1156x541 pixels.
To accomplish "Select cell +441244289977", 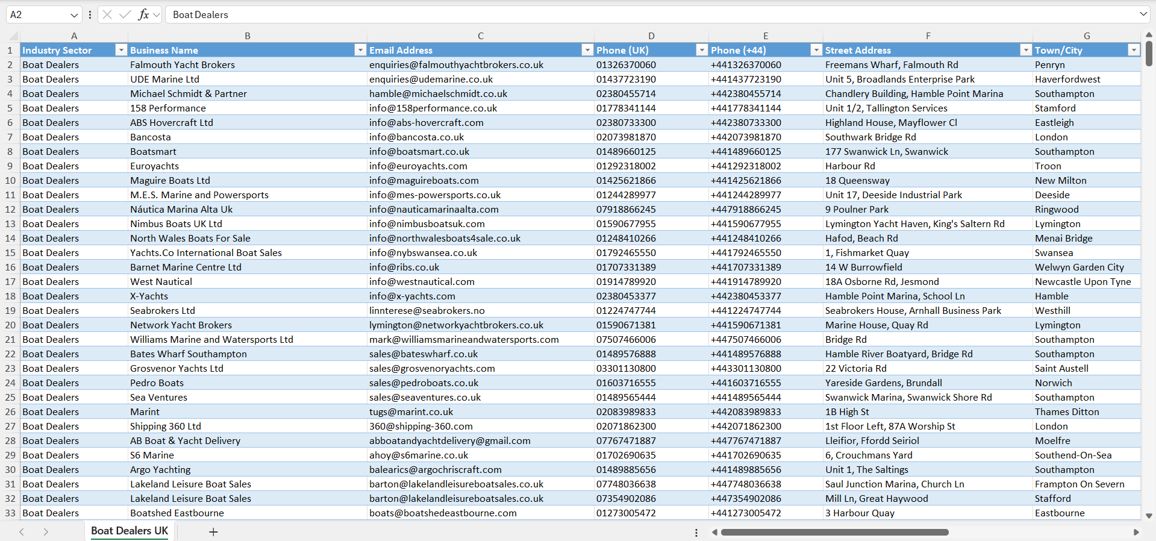I will click(766, 195).
